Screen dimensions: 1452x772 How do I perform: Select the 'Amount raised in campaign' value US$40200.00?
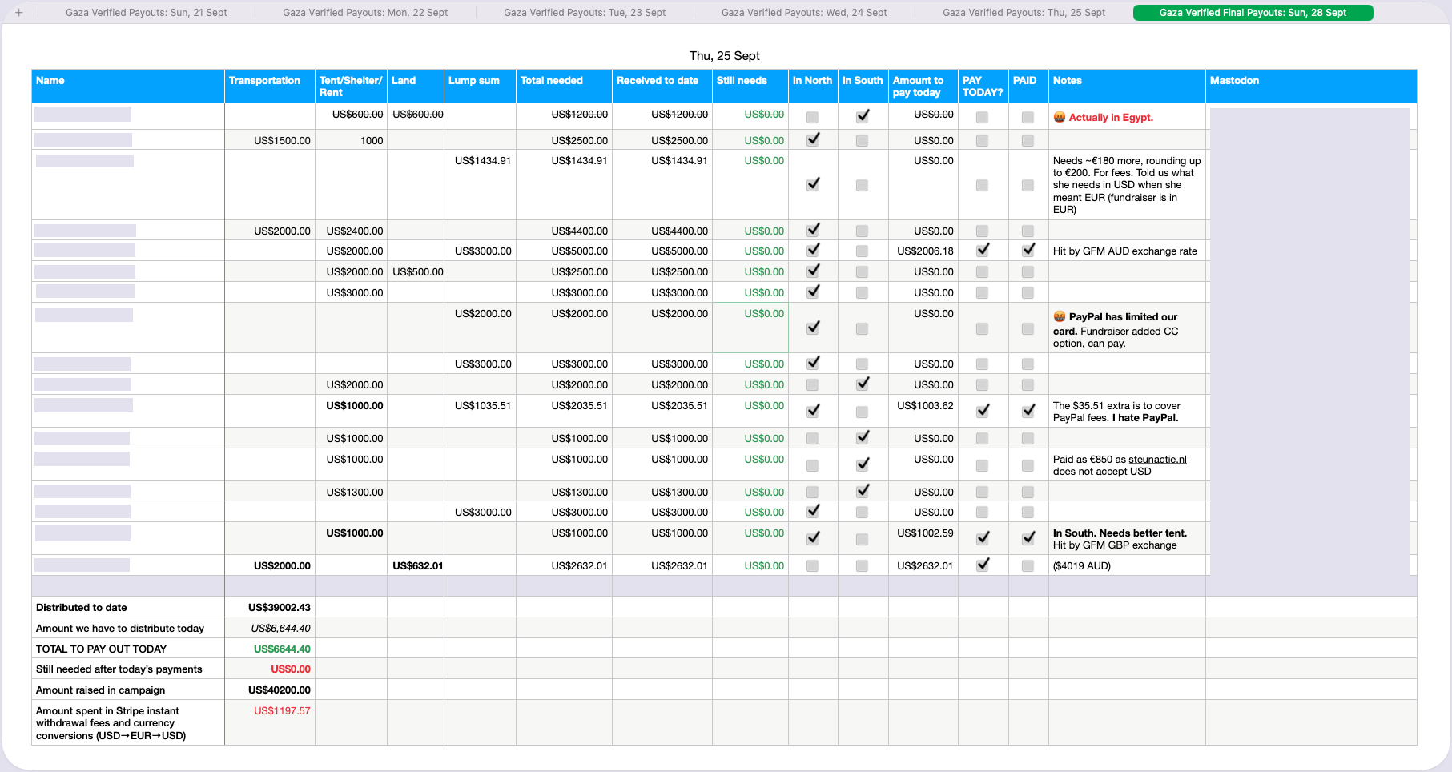279,690
